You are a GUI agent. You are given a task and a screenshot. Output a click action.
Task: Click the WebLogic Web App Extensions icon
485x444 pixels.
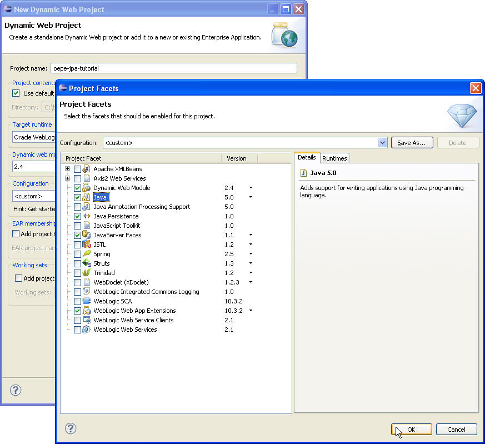coord(87,310)
